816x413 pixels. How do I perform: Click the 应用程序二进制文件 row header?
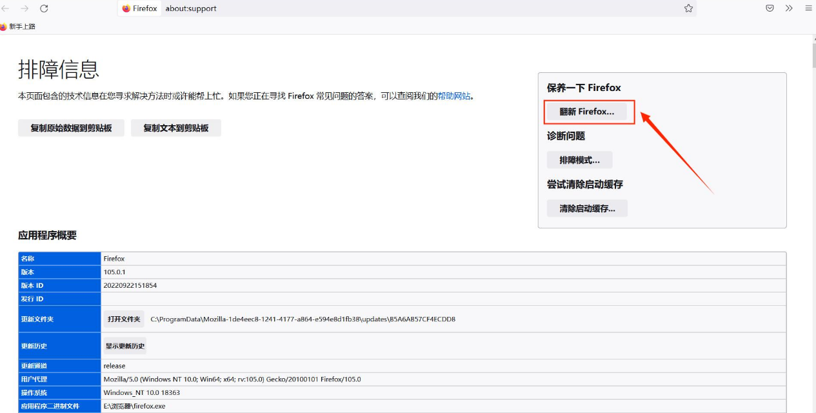tap(60, 406)
